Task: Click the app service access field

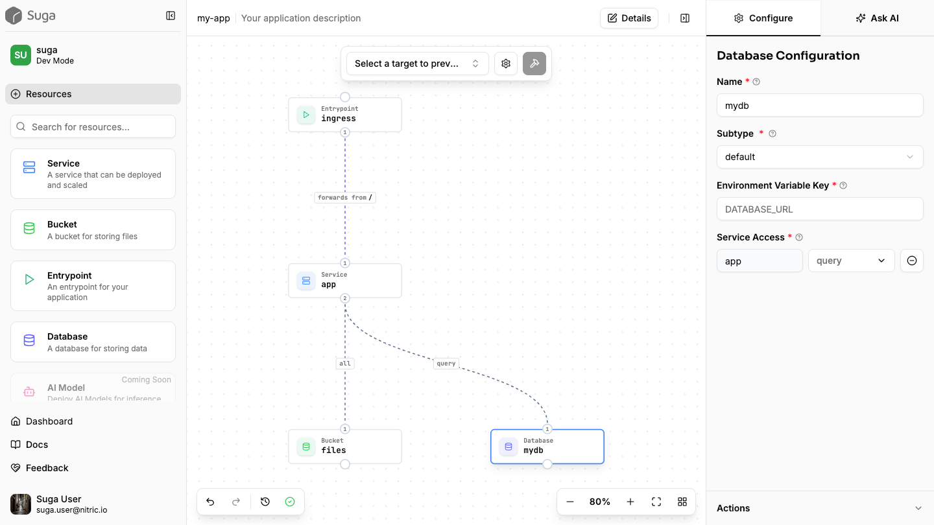Action: point(760,261)
